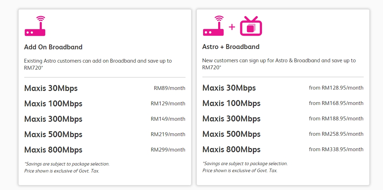Select Maxis 800Mbps add-on plan
The height and width of the screenshot is (190, 383).
click(53, 150)
